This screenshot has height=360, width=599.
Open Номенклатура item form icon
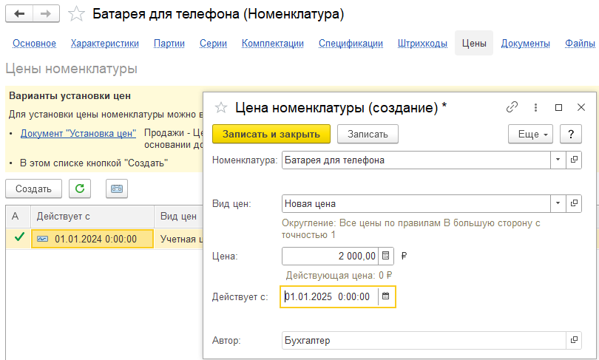pyautogui.click(x=573, y=160)
